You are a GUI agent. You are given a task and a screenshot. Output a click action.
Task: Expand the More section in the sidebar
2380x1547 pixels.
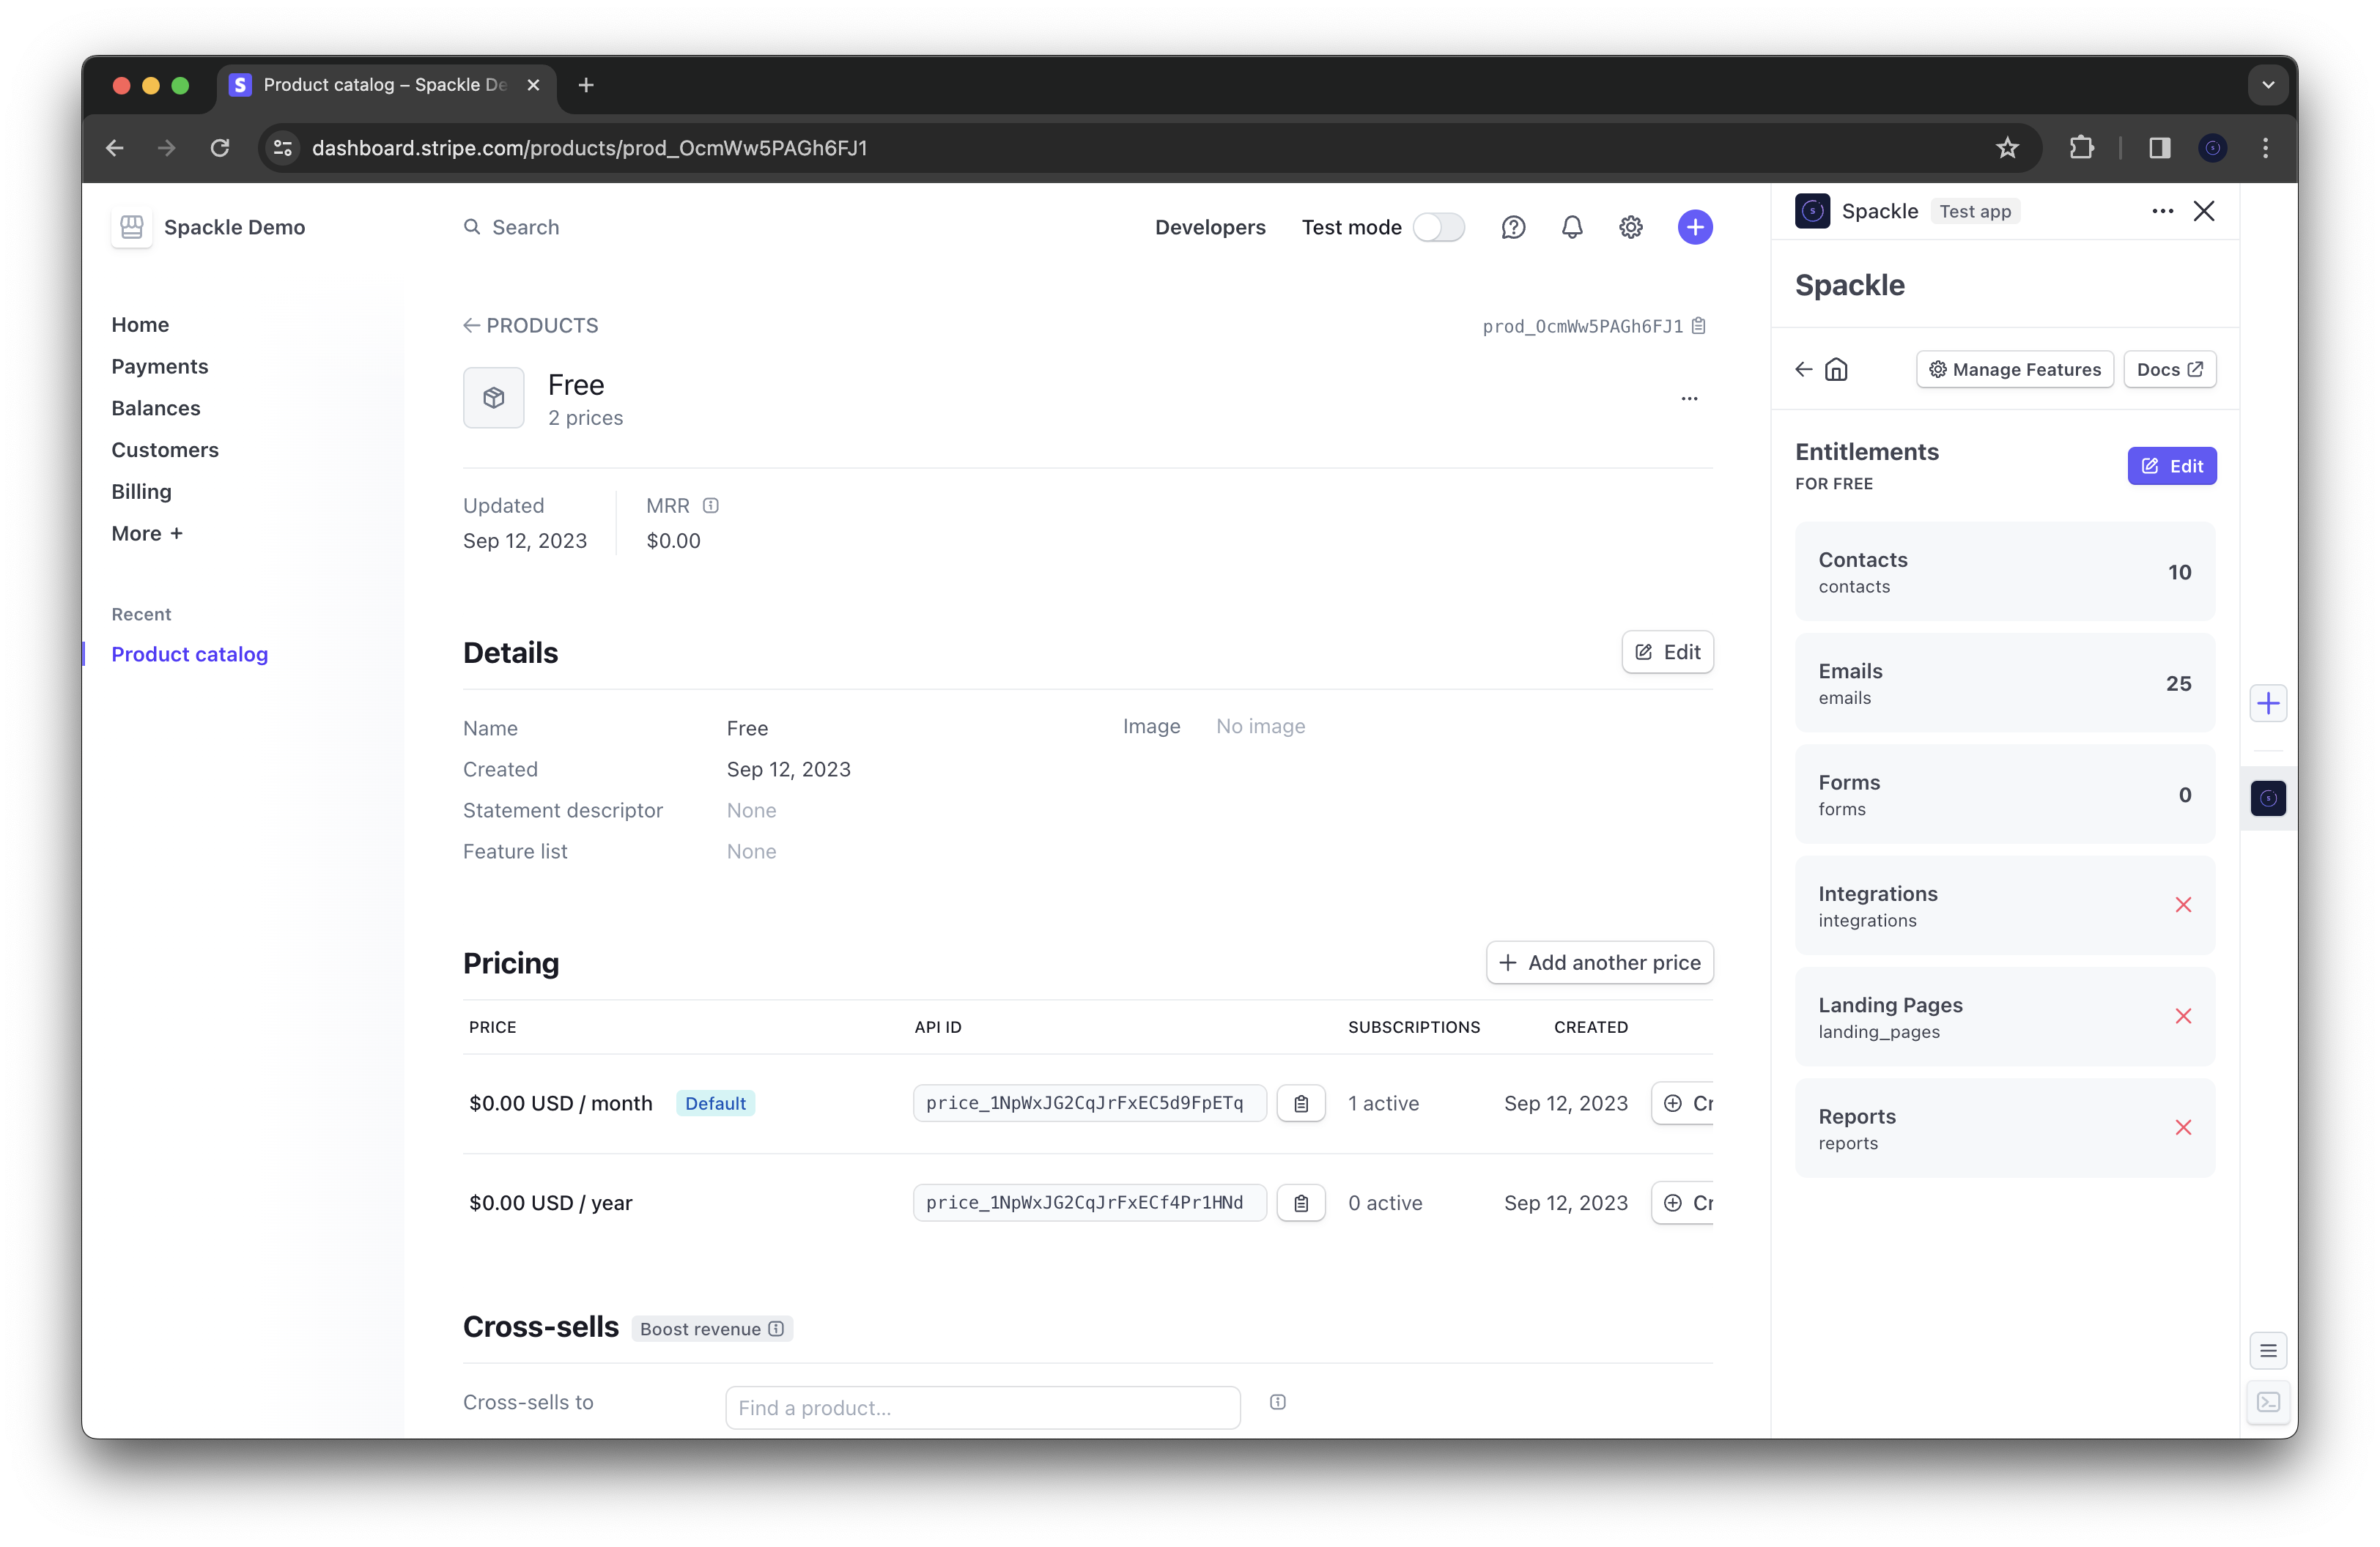pyautogui.click(x=147, y=533)
